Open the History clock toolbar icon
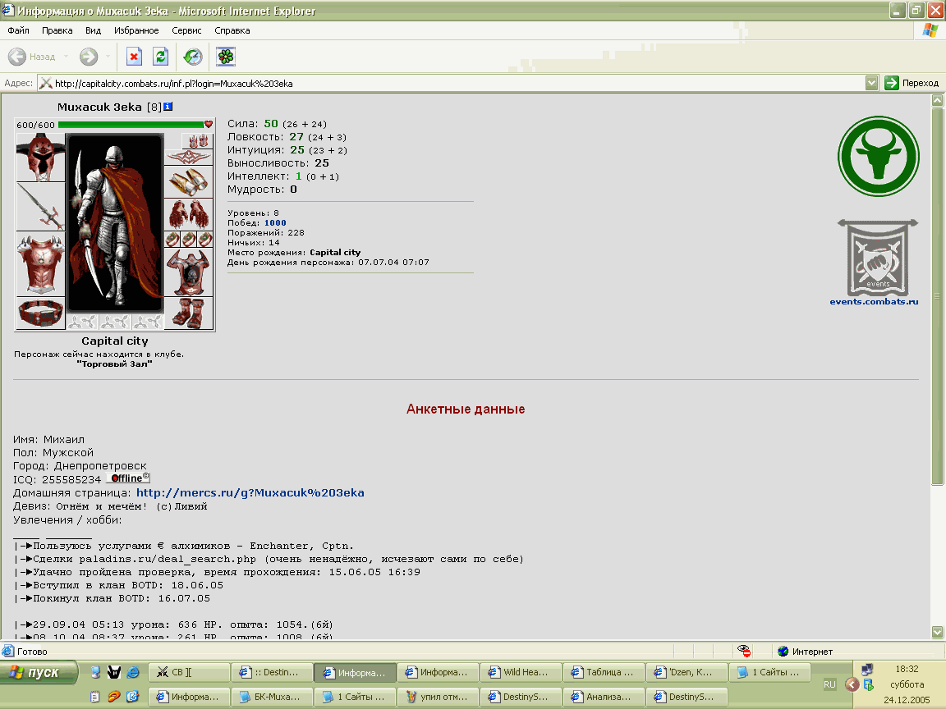946x709 pixels. 192,57
